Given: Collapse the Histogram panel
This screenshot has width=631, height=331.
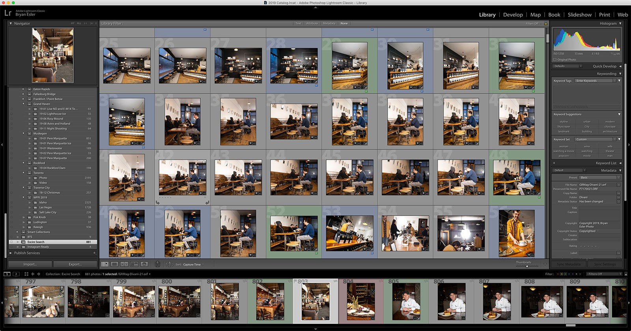Looking at the screenshot, I should pyautogui.click(x=620, y=24).
